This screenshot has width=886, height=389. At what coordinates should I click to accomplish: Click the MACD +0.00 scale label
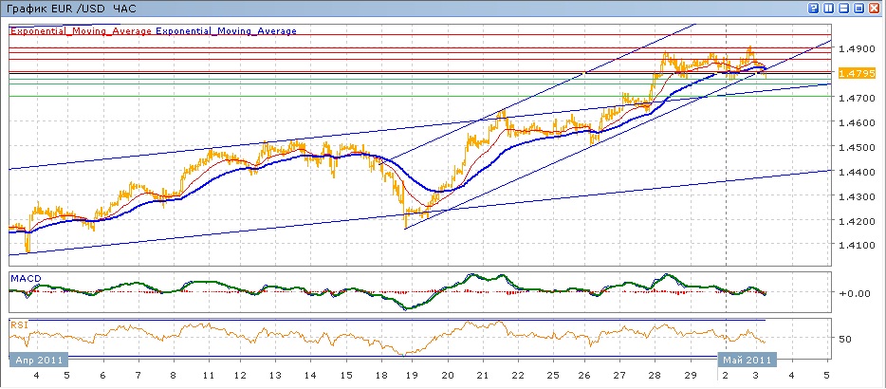pos(855,293)
